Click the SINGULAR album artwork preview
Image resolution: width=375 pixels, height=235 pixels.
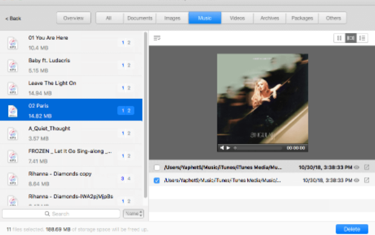pos(262,99)
